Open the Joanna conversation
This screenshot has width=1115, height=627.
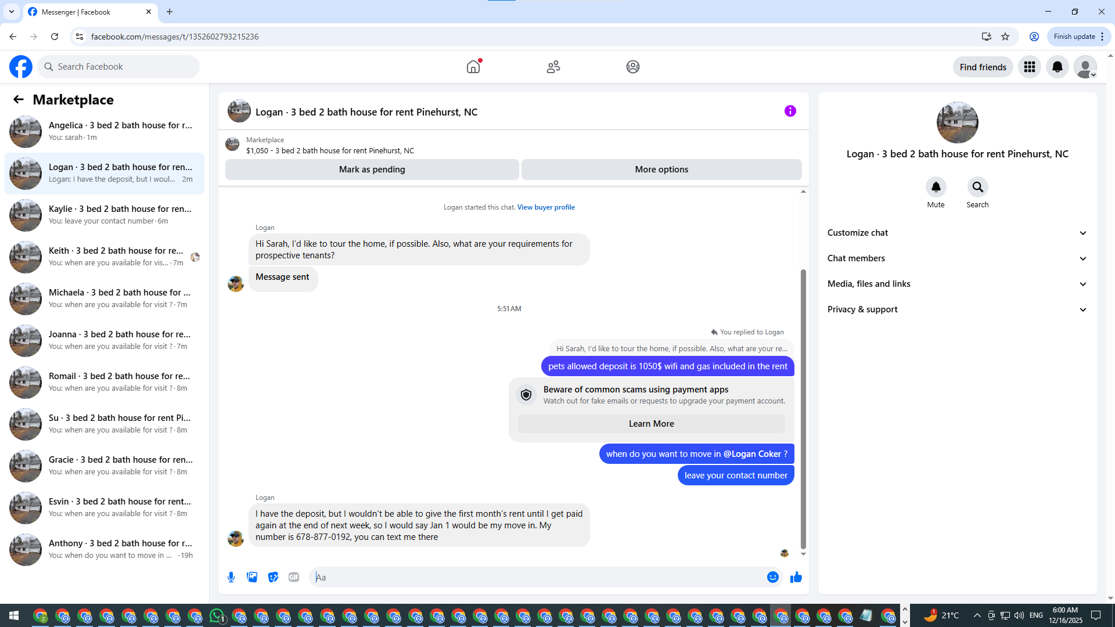tap(105, 341)
